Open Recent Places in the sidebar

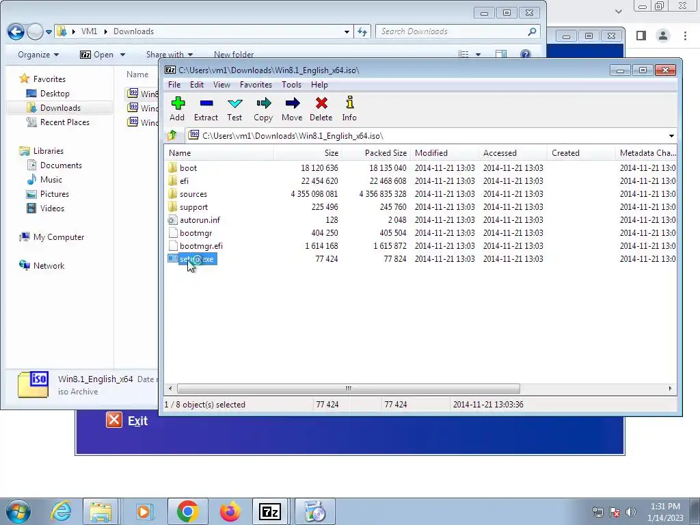coord(65,122)
